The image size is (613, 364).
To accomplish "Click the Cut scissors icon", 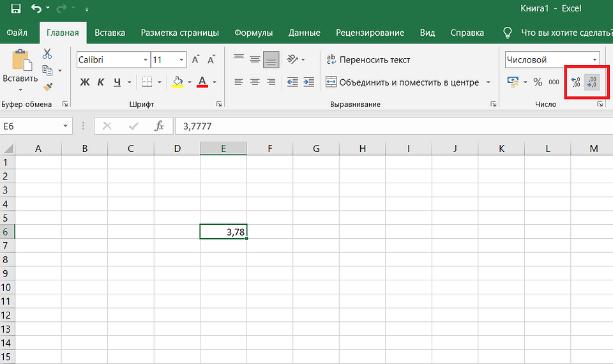I will [47, 55].
